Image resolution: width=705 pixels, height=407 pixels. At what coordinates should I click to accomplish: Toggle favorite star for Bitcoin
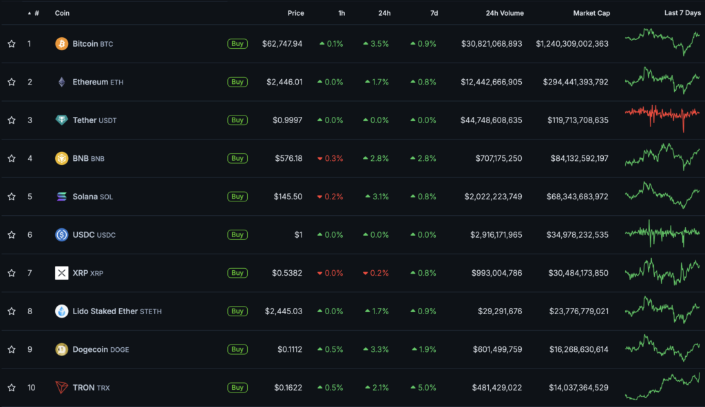coord(12,44)
